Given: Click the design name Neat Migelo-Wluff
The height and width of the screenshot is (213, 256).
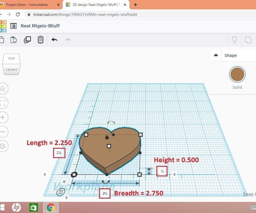Looking at the screenshot, I should (40, 26).
